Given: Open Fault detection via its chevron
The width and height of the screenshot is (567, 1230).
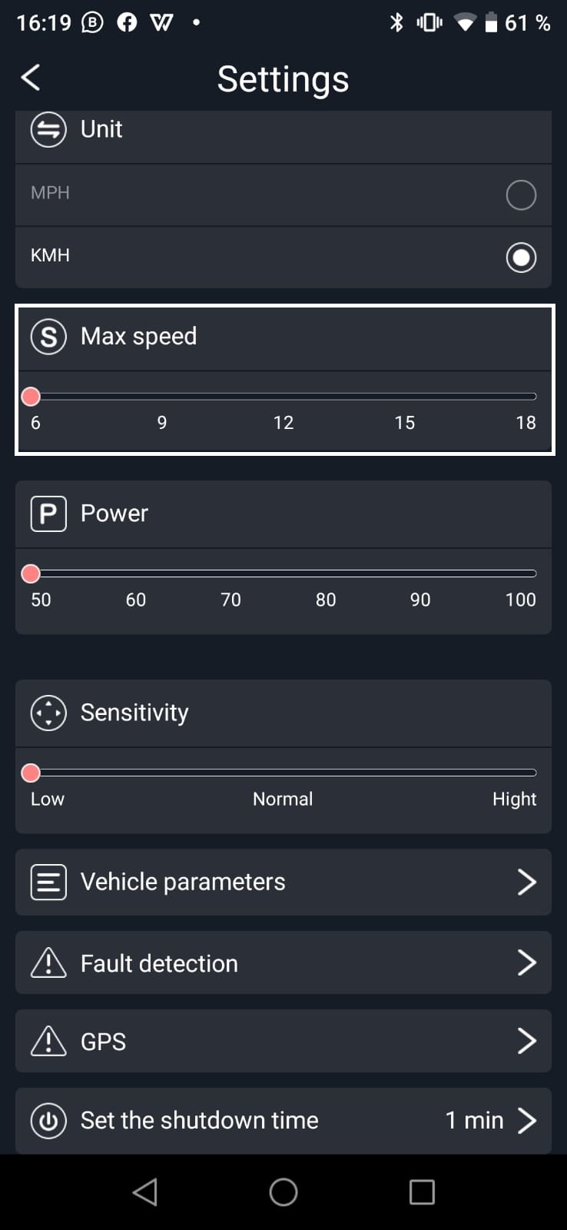Looking at the screenshot, I should tap(526, 962).
